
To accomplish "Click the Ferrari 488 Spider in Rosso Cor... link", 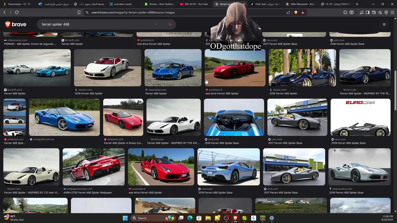I will (x=123, y=143).
